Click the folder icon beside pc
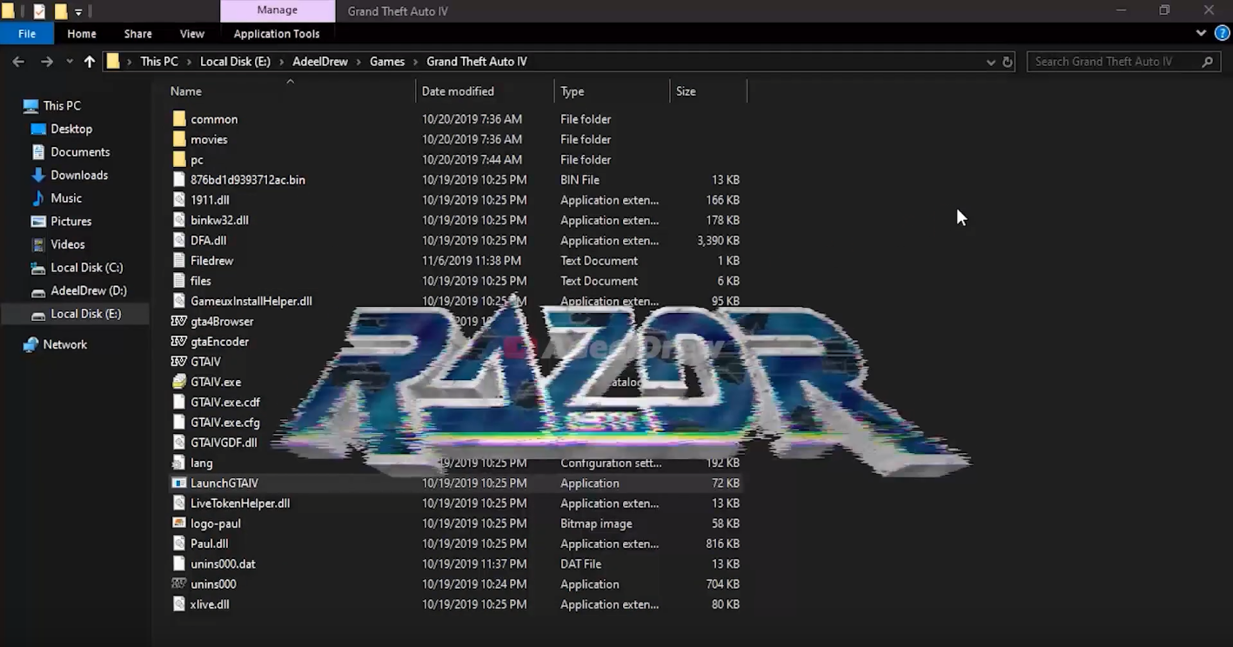Viewport: 1233px width, 647px height. [179, 160]
